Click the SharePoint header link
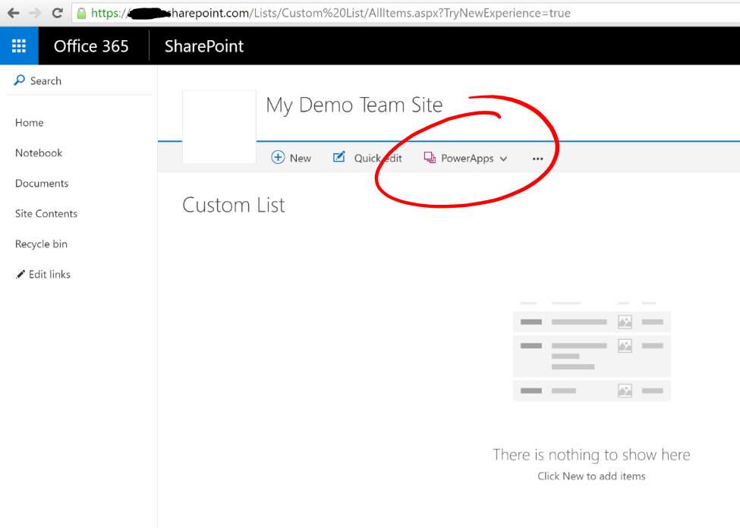The image size is (740, 528). (x=204, y=46)
